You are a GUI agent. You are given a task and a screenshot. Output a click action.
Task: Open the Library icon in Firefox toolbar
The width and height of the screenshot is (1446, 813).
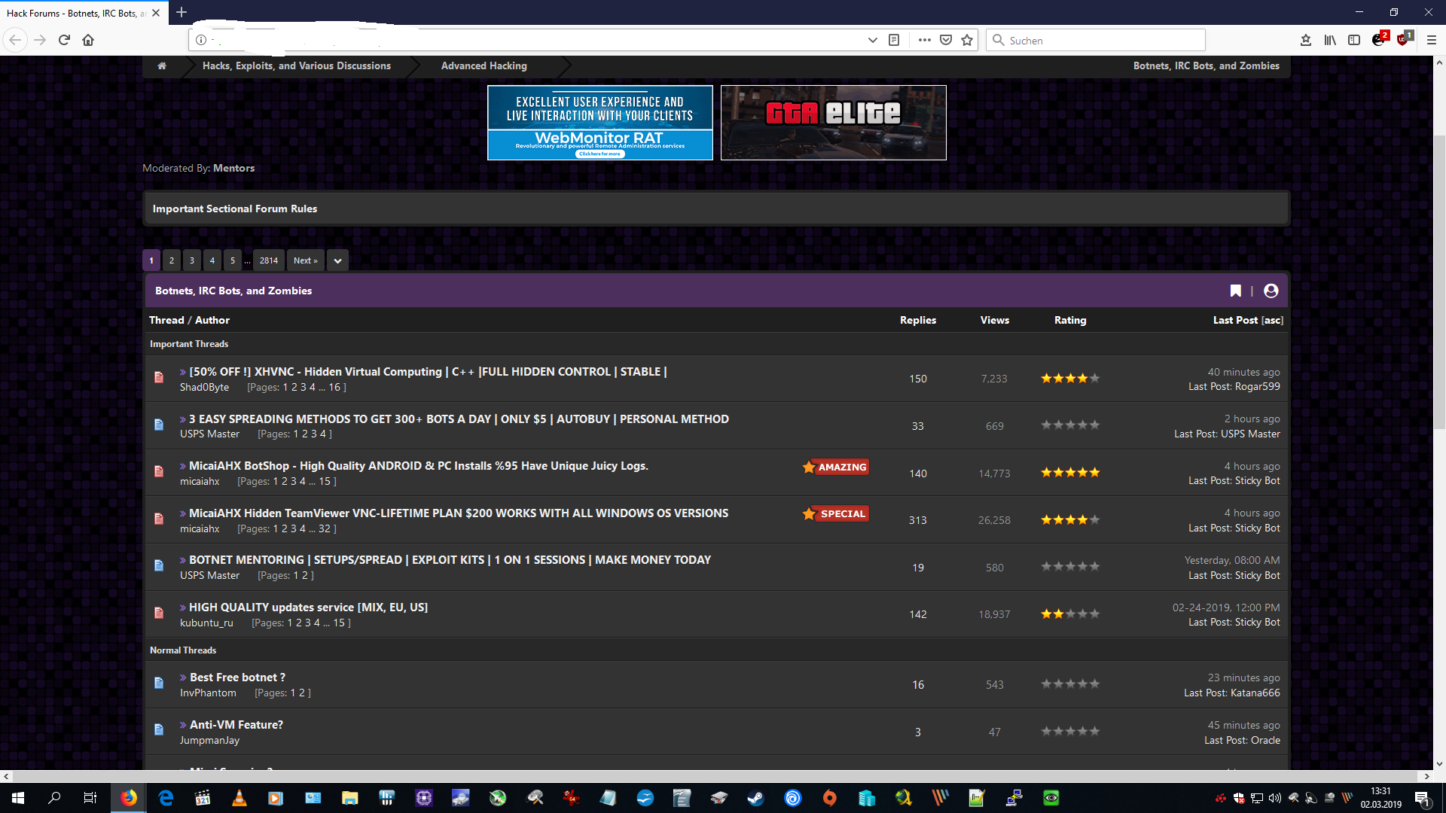click(x=1330, y=40)
